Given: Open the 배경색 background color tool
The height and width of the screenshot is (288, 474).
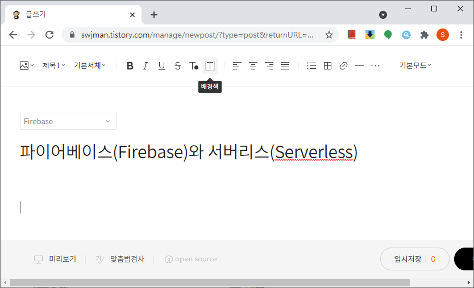Looking at the screenshot, I should (210, 65).
